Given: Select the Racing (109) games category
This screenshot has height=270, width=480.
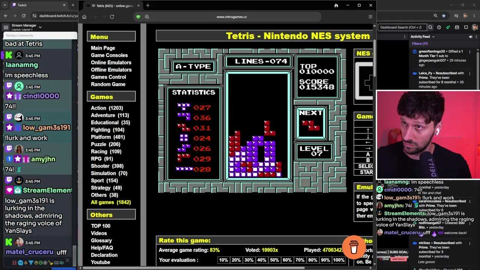Looking at the screenshot, I should [x=106, y=151].
